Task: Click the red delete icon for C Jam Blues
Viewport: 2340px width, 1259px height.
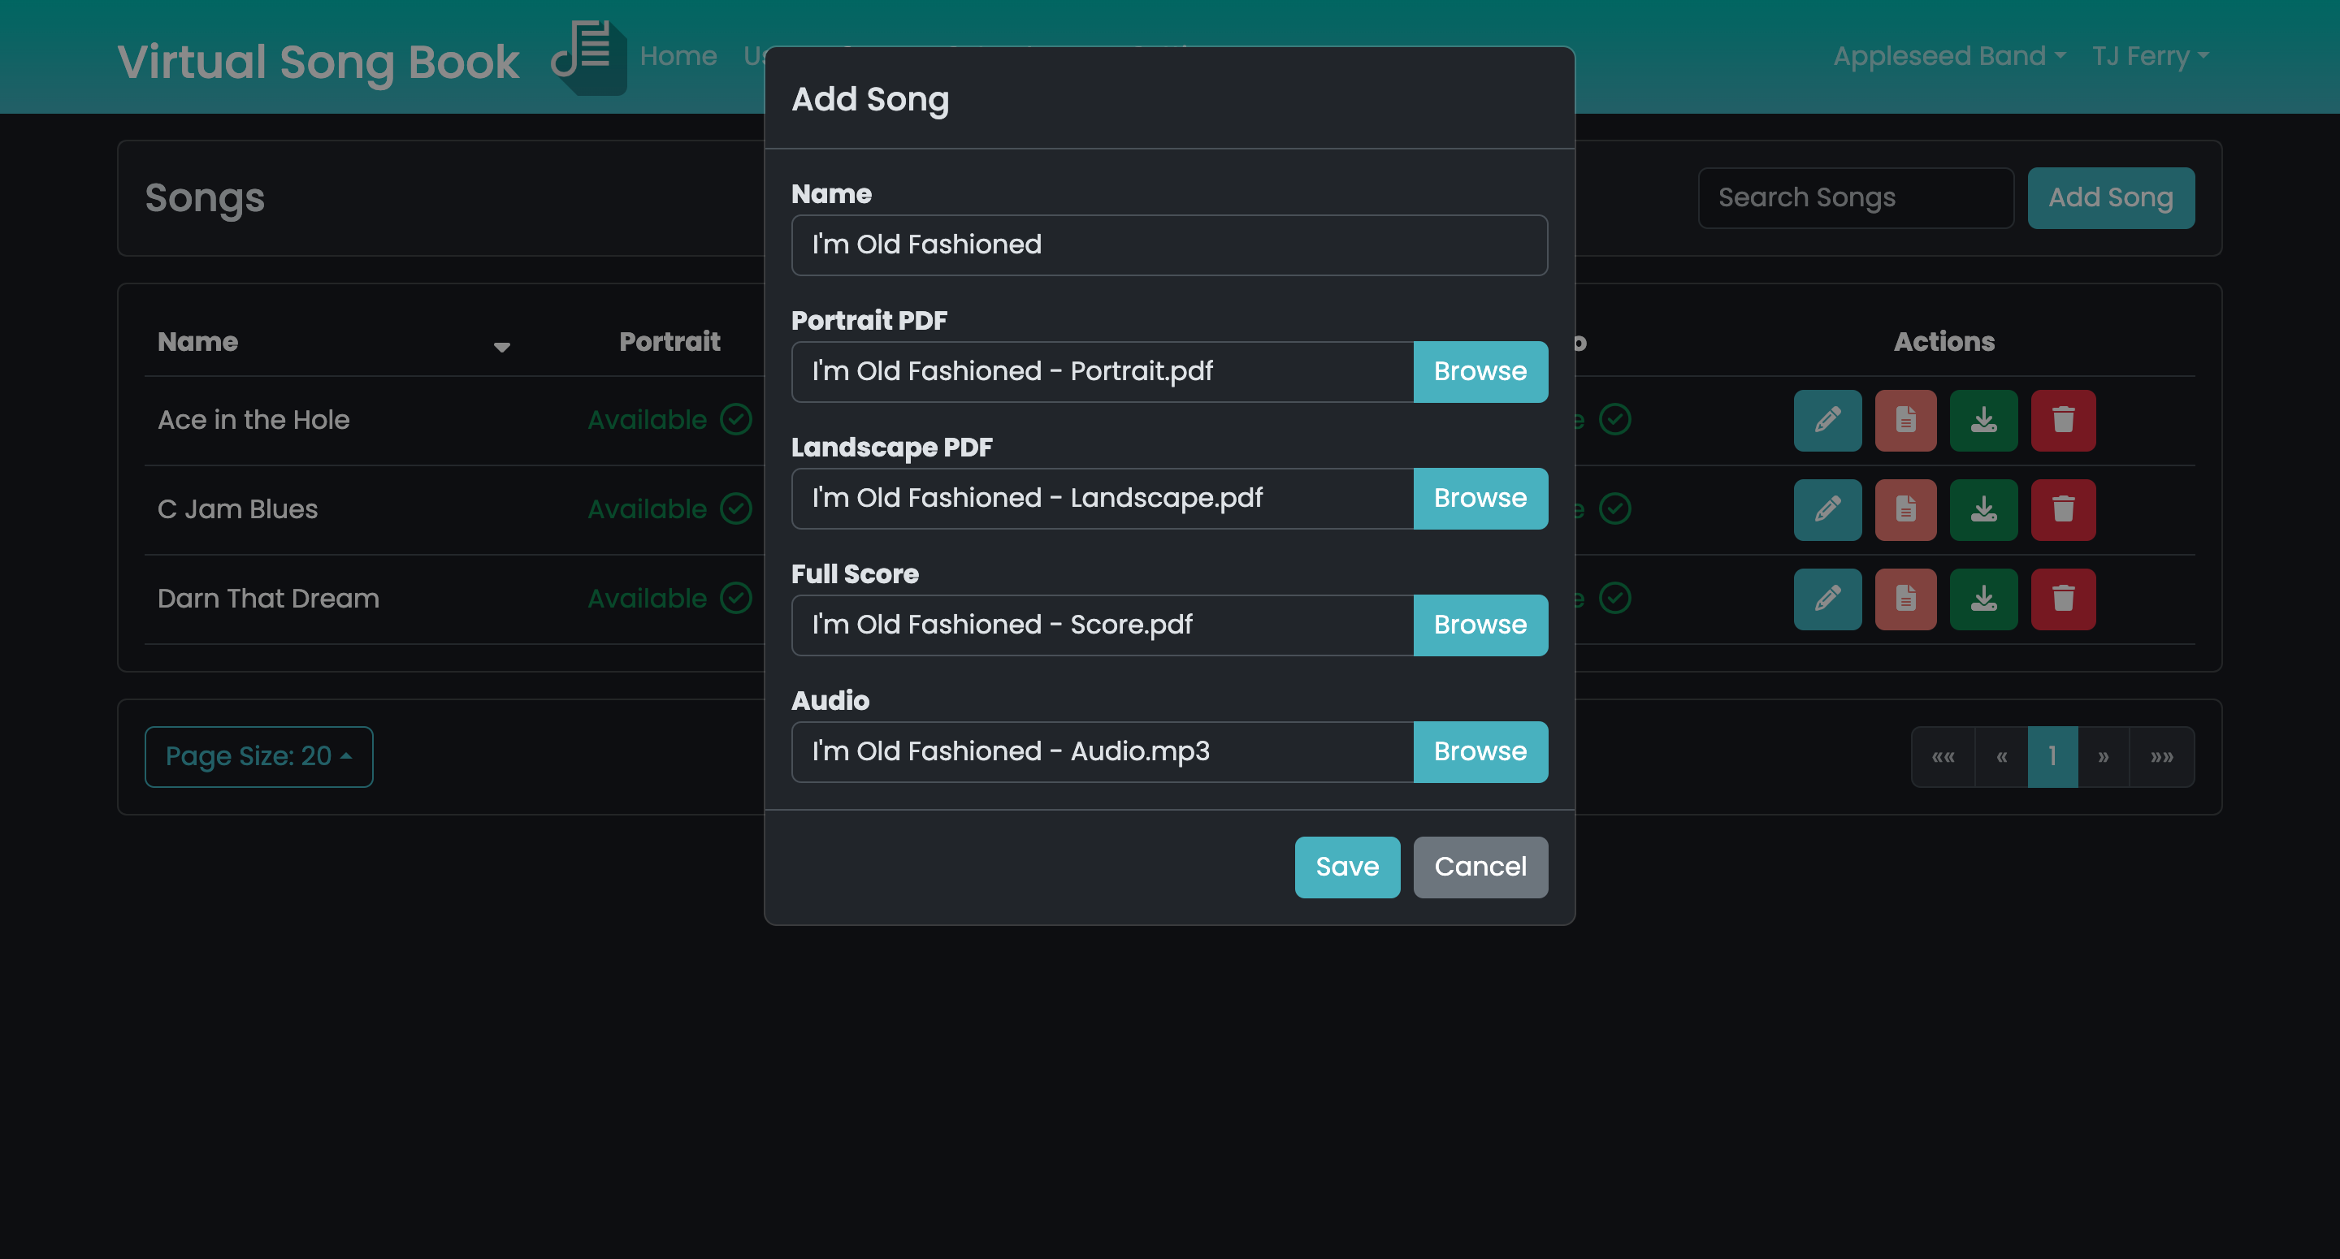Action: pos(2062,508)
